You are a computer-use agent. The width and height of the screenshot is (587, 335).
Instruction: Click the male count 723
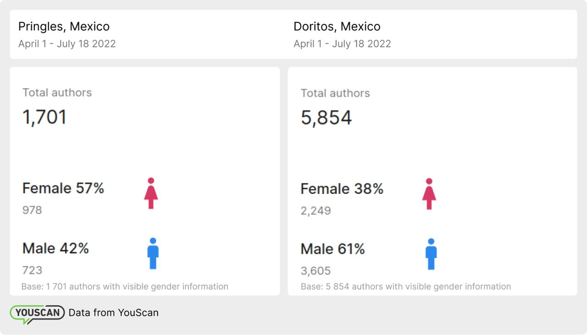[32, 270]
